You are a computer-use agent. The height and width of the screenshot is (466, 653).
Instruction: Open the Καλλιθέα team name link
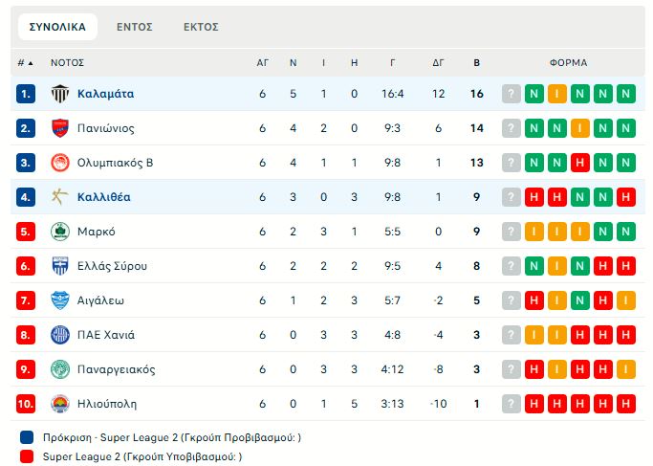point(104,197)
